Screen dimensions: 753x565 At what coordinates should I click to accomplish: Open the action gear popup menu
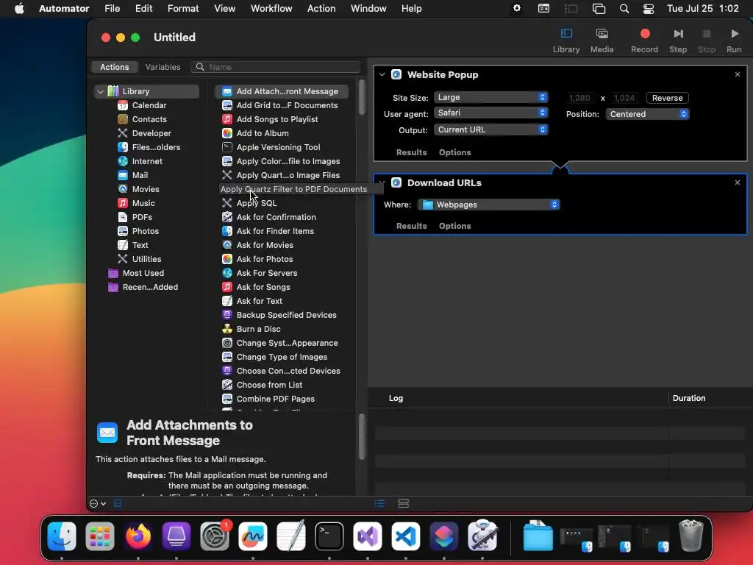pos(98,503)
